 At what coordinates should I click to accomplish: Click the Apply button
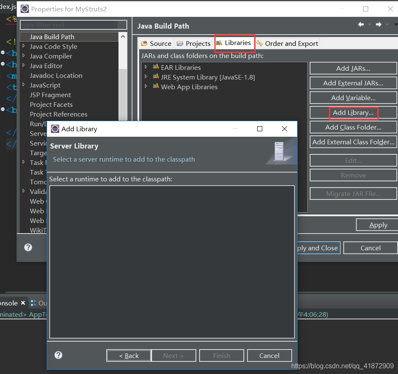[378, 225]
